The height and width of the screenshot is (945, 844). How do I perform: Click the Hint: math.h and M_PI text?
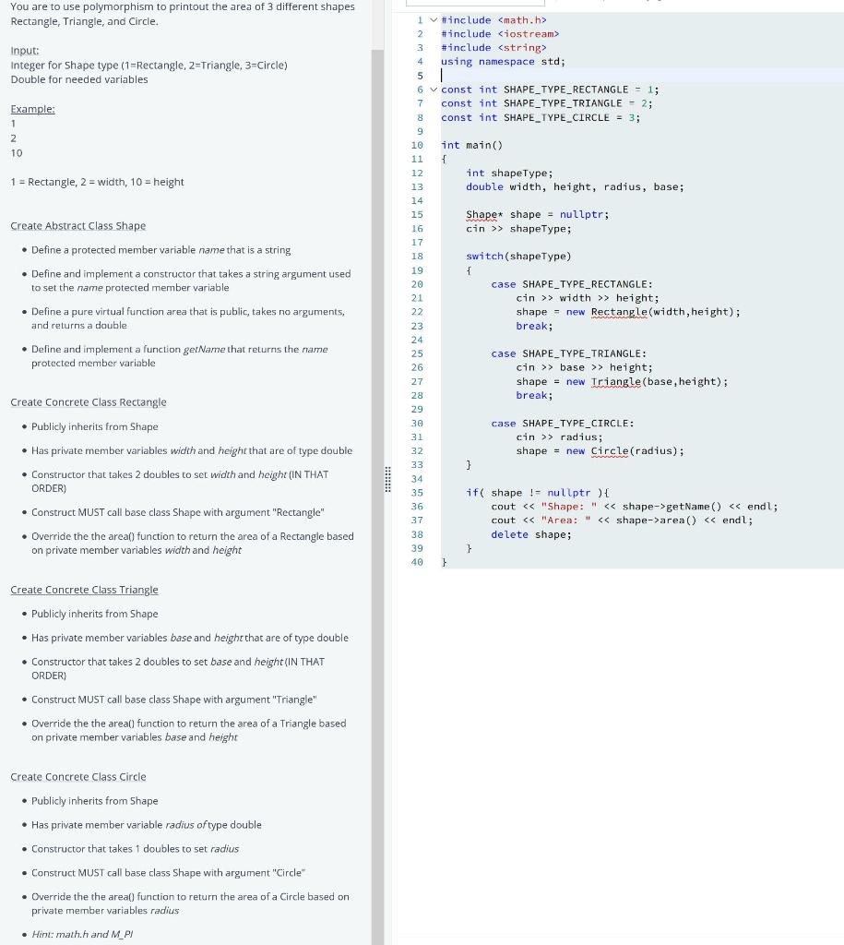click(x=82, y=933)
